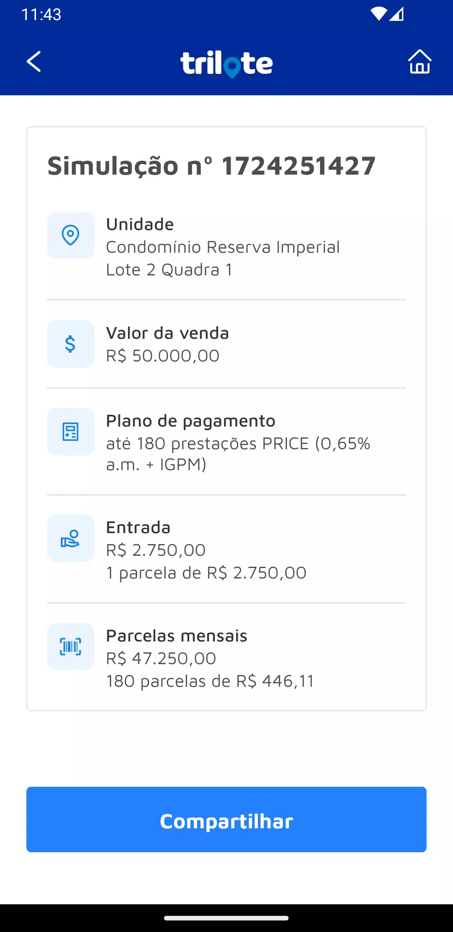This screenshot has width=453, height=932.
Task: Tap the 1 parcela de R$ 2.750,00 text
Action: pos(206,573)
